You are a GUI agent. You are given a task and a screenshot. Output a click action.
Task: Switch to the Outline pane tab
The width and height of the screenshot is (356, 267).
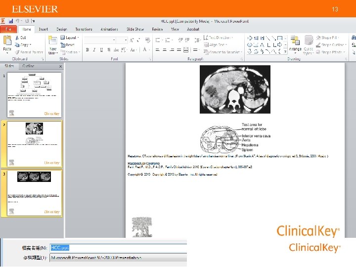[x=28, y=66]
